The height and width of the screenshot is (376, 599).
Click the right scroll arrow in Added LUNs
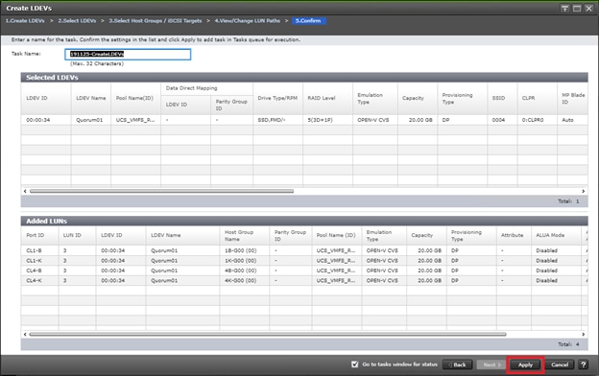[584, 334]
